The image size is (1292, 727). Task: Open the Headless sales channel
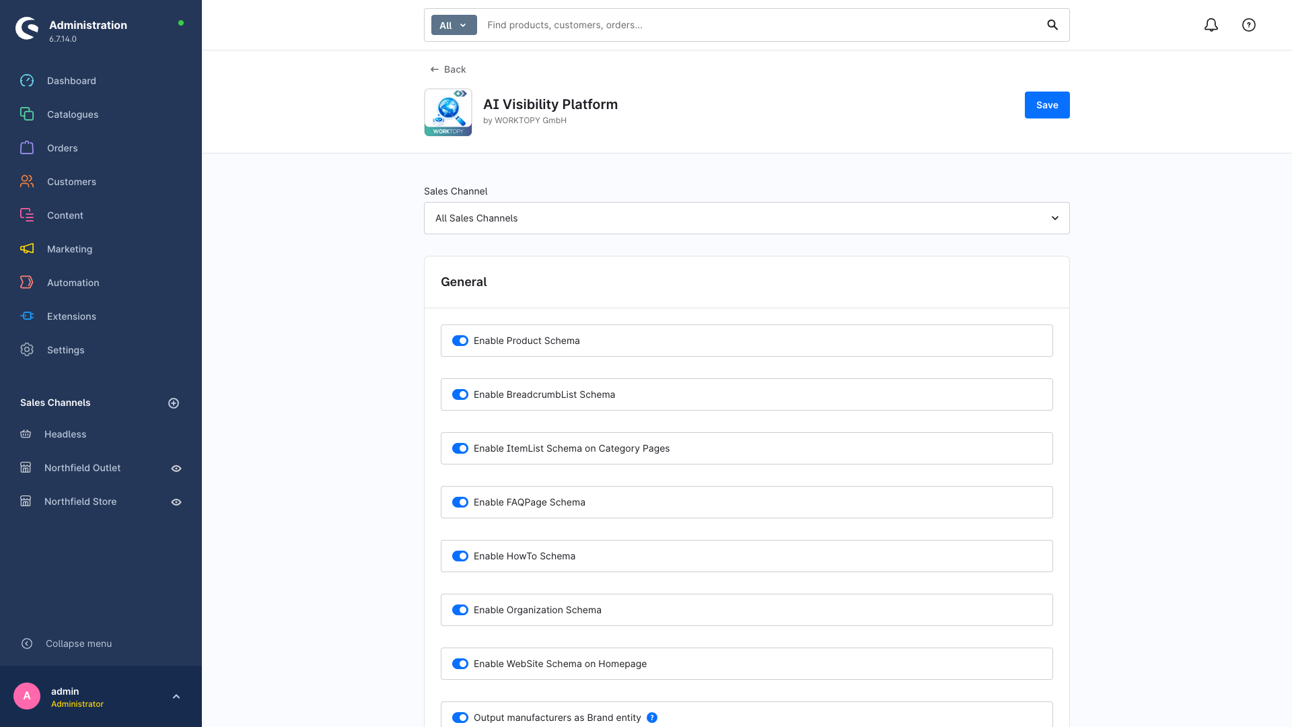[x=65, y=434]
